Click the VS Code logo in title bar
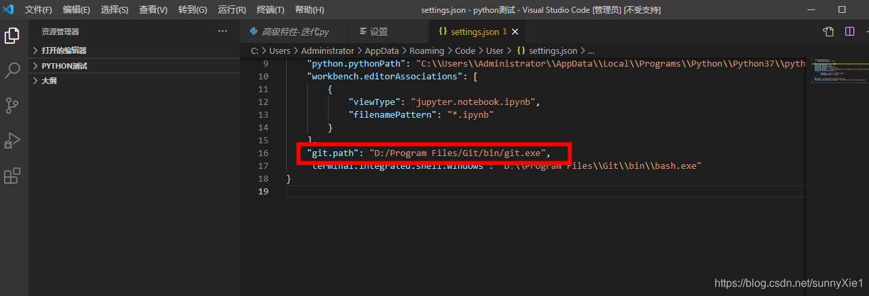869x296 pixels. point(9,9)
